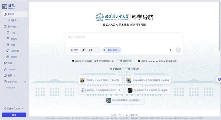Select the atom-shaped deep research icon
This screenshot has height=120, width=221.
click(x=90, y=50)
